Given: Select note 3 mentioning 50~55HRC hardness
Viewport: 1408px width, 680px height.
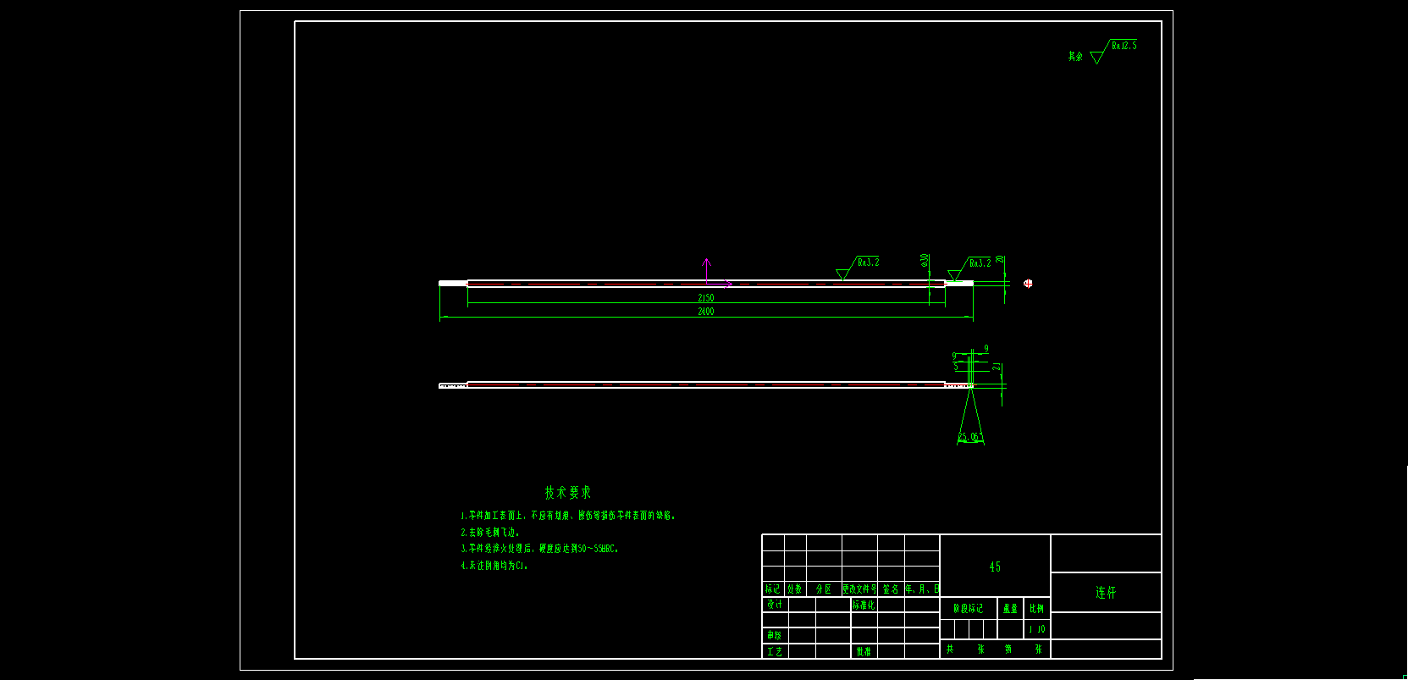Looking at the screenshot, I should [540, 549].
